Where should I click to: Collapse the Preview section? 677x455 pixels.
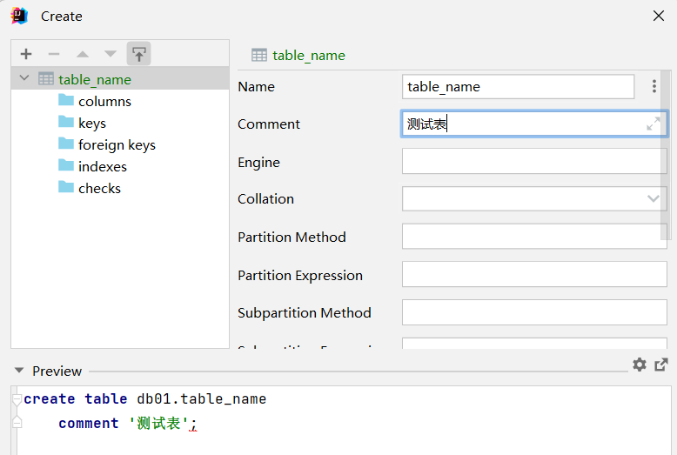(x=19, y=371)
